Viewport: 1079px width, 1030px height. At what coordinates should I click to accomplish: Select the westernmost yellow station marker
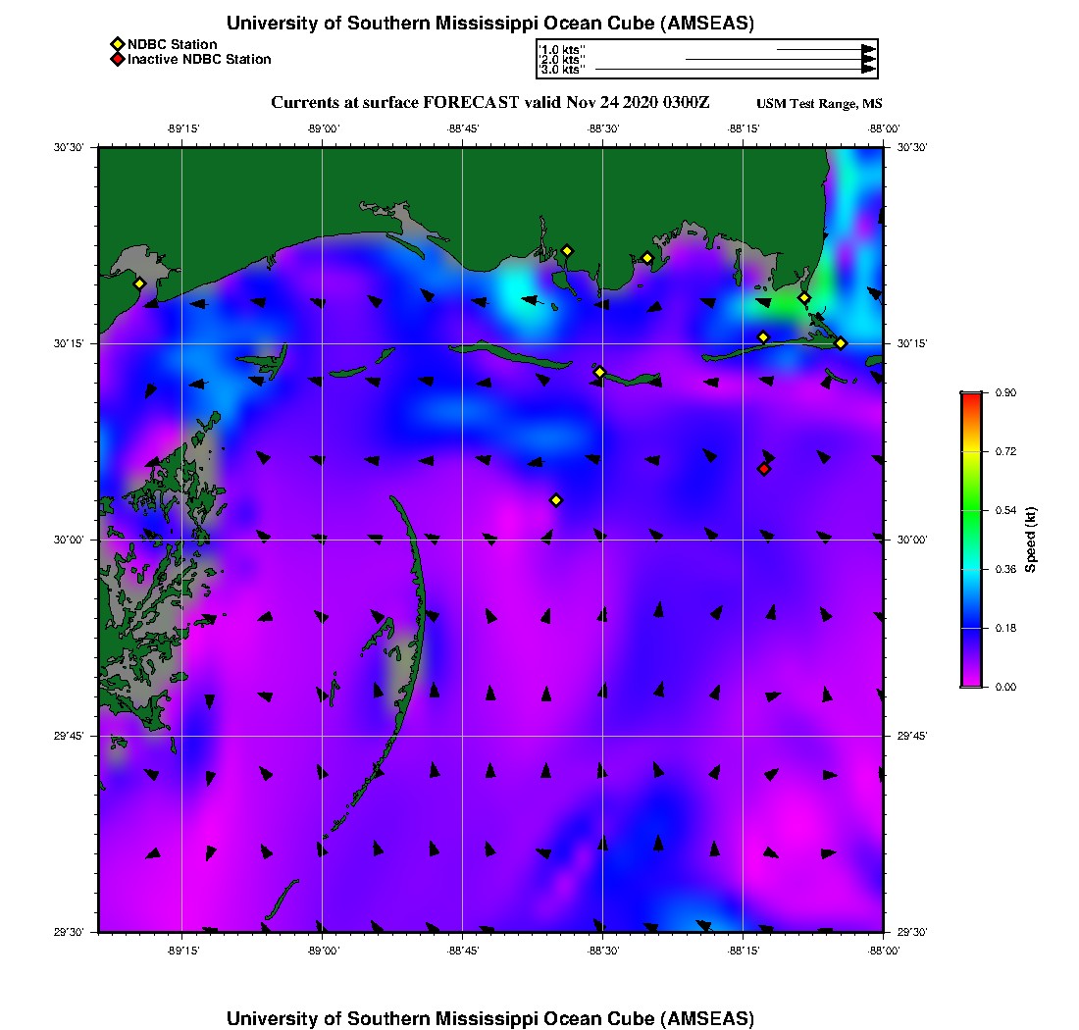coord(139,283)
